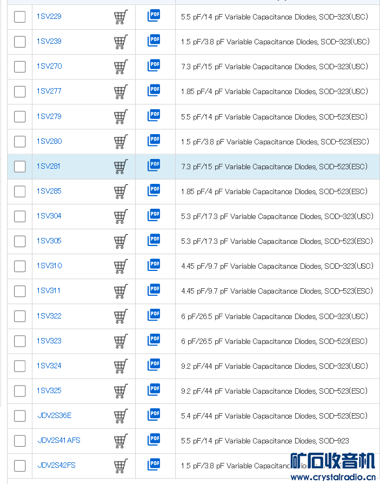
Task: Follow the 1SV323 part link
Action: 49,341
